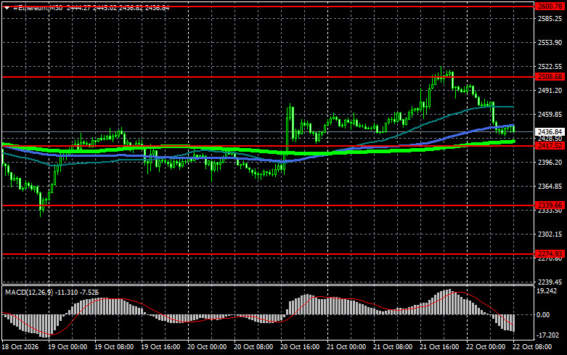567x355 pixels.
Task: Click the 2302.15 price scale value
Action: click(x=550, y=234)
